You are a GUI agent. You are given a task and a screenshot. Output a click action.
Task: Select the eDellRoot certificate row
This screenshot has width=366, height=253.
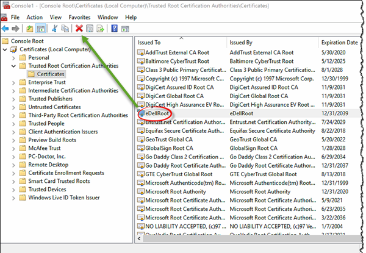click(x=249, y=113)
